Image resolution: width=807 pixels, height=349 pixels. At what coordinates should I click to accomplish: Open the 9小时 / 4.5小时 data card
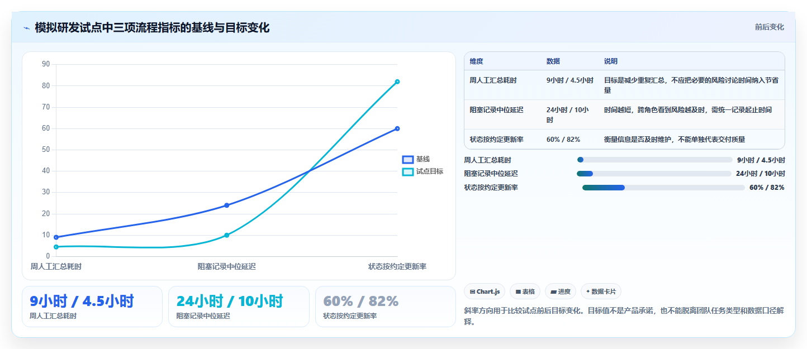pos(92,307)
